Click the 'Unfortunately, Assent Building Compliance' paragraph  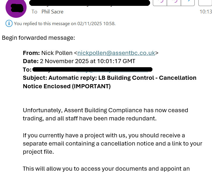pyautogui.click(x=105, y=114)
